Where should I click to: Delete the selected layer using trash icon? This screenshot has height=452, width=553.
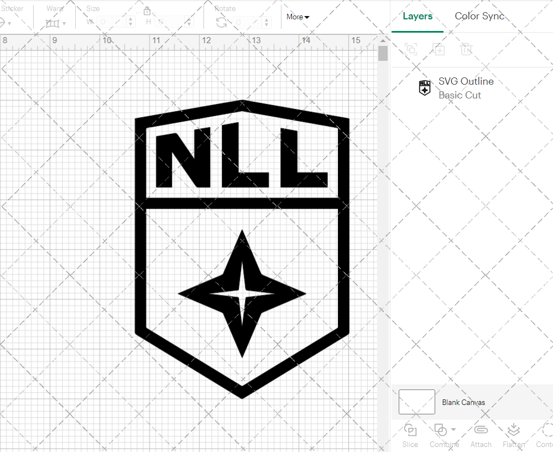coord(466,50)
